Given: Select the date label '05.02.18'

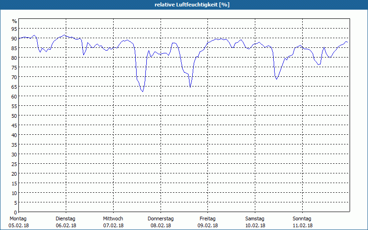Looking at the screenshot, I should [x=18, y=225].
